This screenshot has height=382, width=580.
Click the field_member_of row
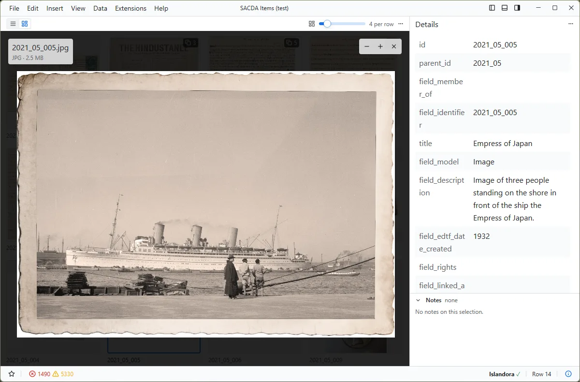(x=493, y=88)
